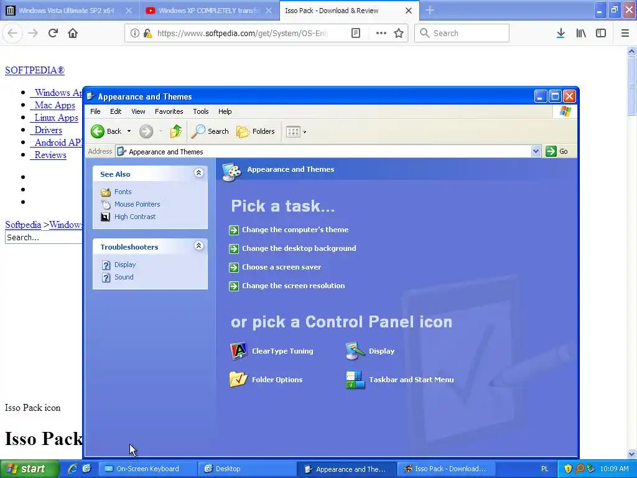Click the PL language indicator
This screenshot has width=637, height=478.
tap(544, 469)
